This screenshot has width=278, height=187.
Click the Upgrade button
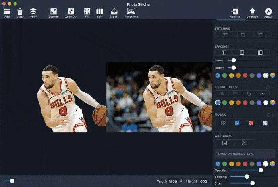(x=252, y=12)
